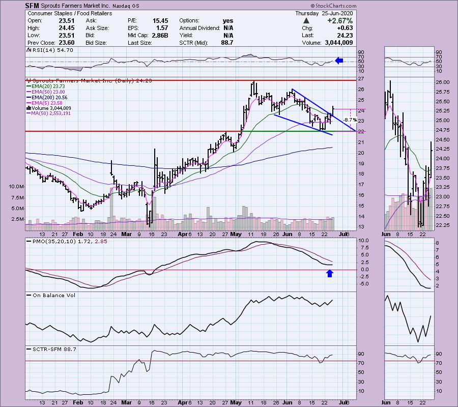Image resolution: width=458 pixels, height=407 pixels.
Task: Click the Mkt Cap value 2.86B
Action: pyautogui.click(x=160, y=35)
